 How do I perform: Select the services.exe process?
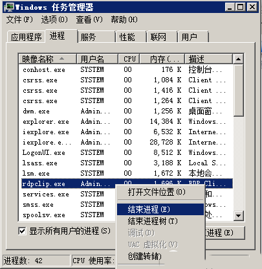coord(69,194)
